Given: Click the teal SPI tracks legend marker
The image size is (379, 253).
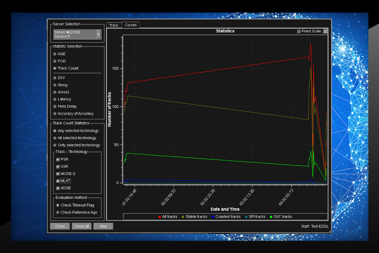Looking at the screenshot, I should coord(246,217).
